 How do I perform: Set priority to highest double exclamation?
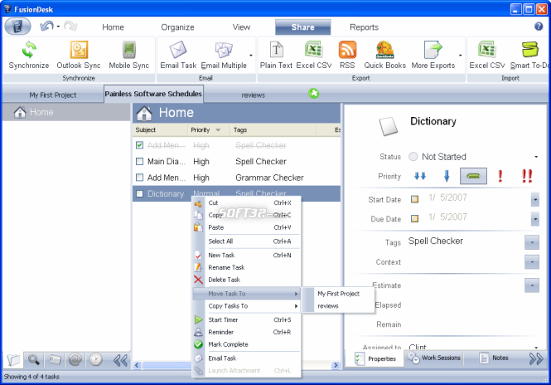click(x=527, y=176)
